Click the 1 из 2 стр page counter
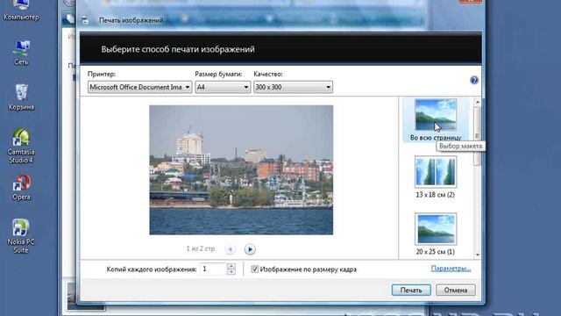The image size is (561, 316). coord(201,248)
